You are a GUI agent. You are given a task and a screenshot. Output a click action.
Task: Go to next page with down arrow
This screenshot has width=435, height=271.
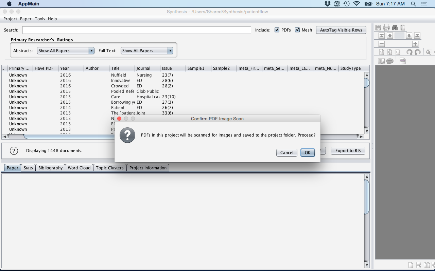(409, 36)
